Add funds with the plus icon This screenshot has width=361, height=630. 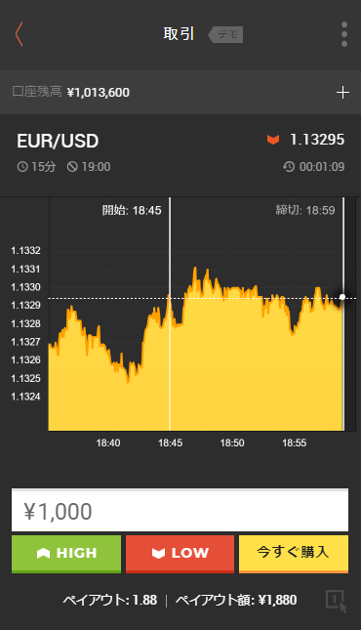click(x=342, y=93)
